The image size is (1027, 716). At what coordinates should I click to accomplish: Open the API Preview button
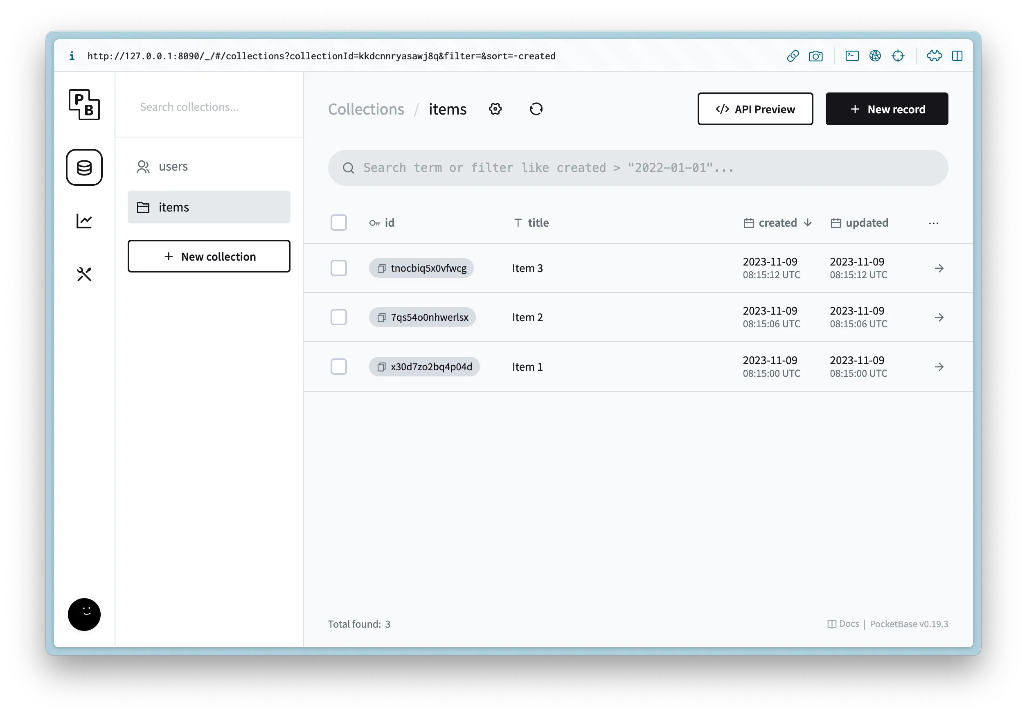[755, 109]
